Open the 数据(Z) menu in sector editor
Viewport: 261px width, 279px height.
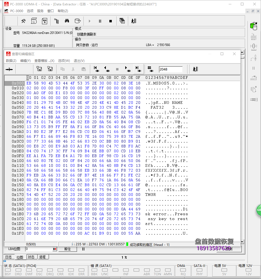tap(11, 61)
